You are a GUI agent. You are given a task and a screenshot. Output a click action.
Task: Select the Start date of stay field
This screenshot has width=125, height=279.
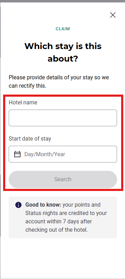(63, 154)
